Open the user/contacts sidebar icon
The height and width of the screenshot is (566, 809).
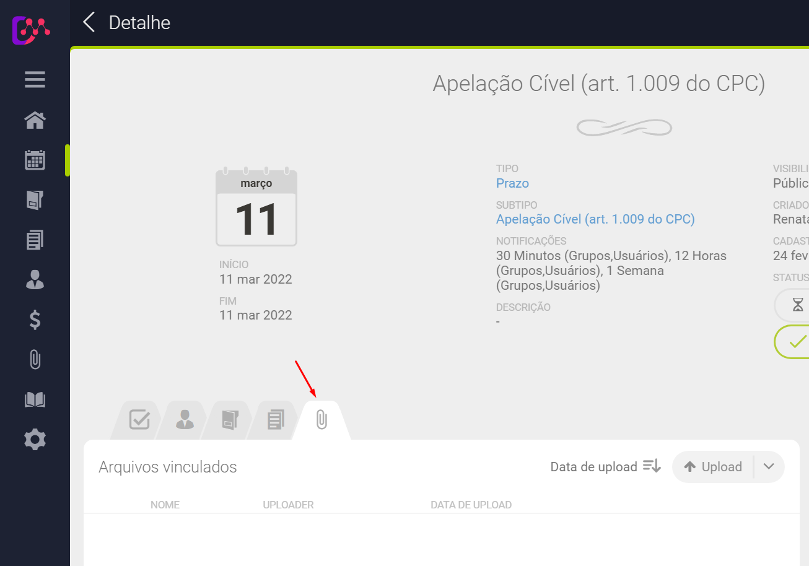click(35, 280)
